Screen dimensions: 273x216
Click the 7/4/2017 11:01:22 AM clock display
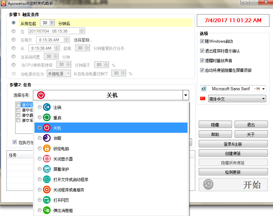pos(233,20)
